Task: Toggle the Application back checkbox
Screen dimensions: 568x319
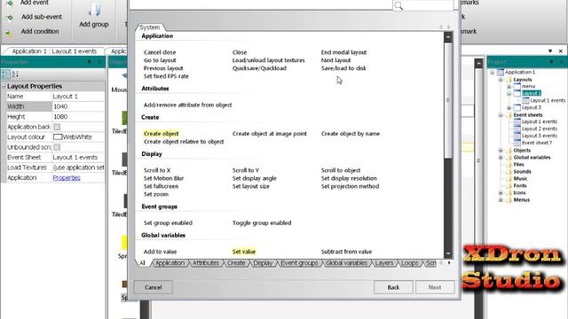Action: point(57,127)
